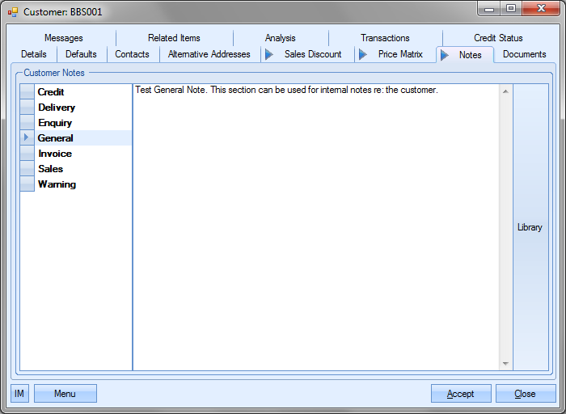Select the Invoice note category
Image resolution: width=566 pixels, height=414 pixels.
click(x=55, y=154)
